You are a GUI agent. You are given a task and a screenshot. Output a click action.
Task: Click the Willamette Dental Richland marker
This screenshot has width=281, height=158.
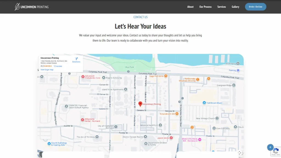point(82,120)
